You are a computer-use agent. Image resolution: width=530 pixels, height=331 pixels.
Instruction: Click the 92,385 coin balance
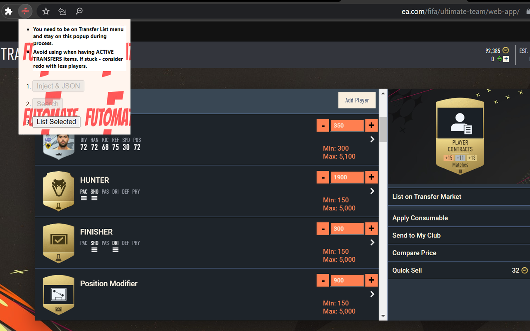[493, 51]
